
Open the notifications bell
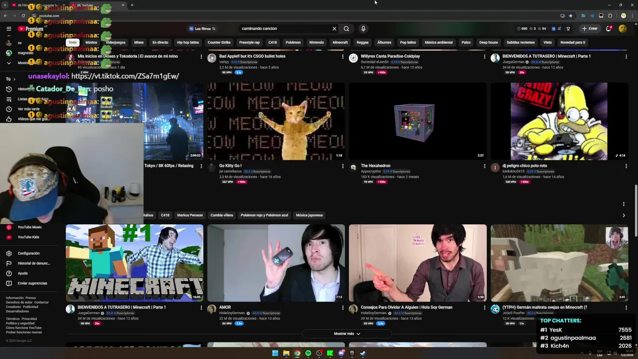coord(609,28)
